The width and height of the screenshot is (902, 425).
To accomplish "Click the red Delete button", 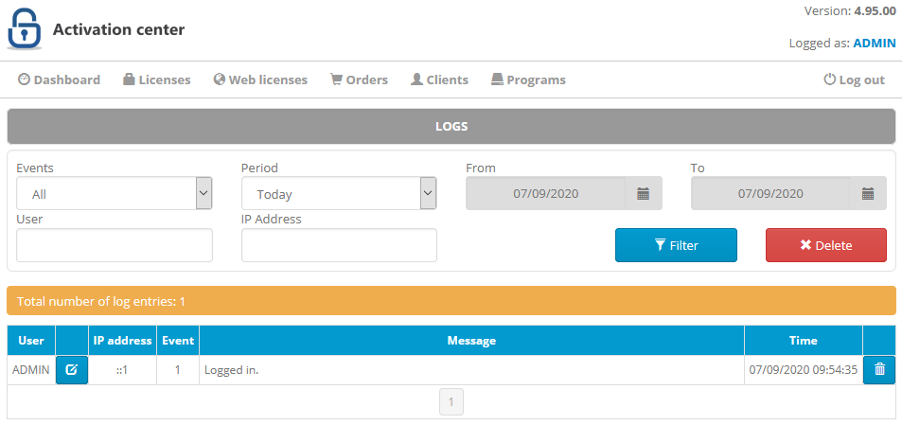I will pos(826,245).
